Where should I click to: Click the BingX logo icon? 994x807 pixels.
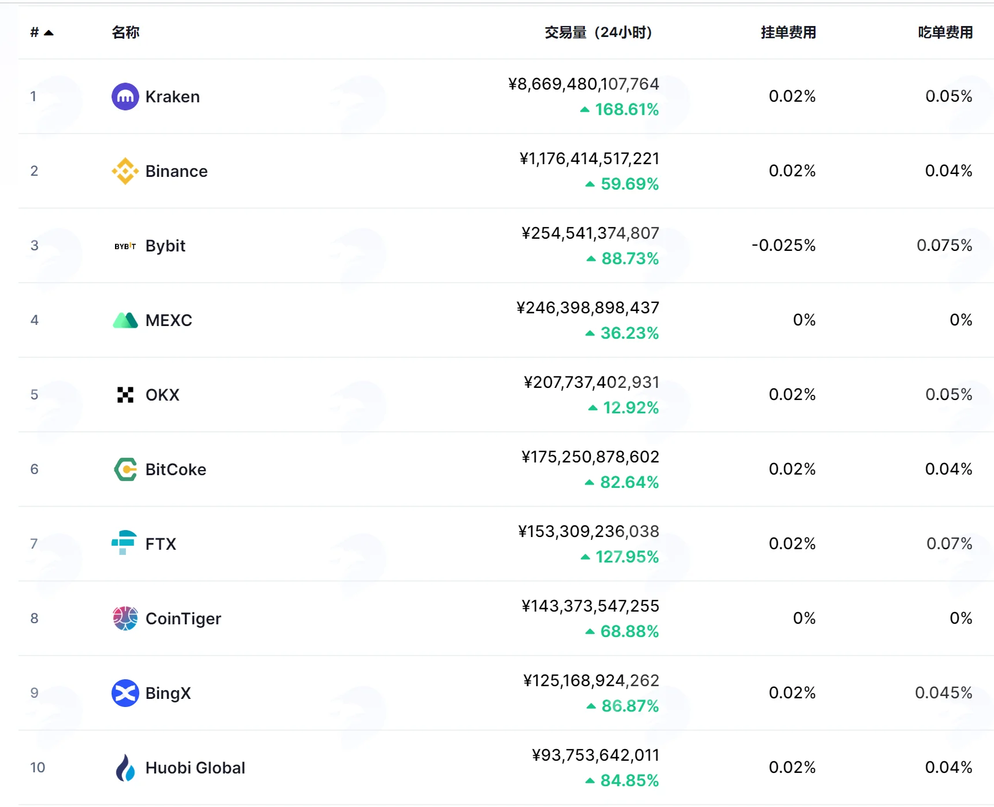coord(125,693)
